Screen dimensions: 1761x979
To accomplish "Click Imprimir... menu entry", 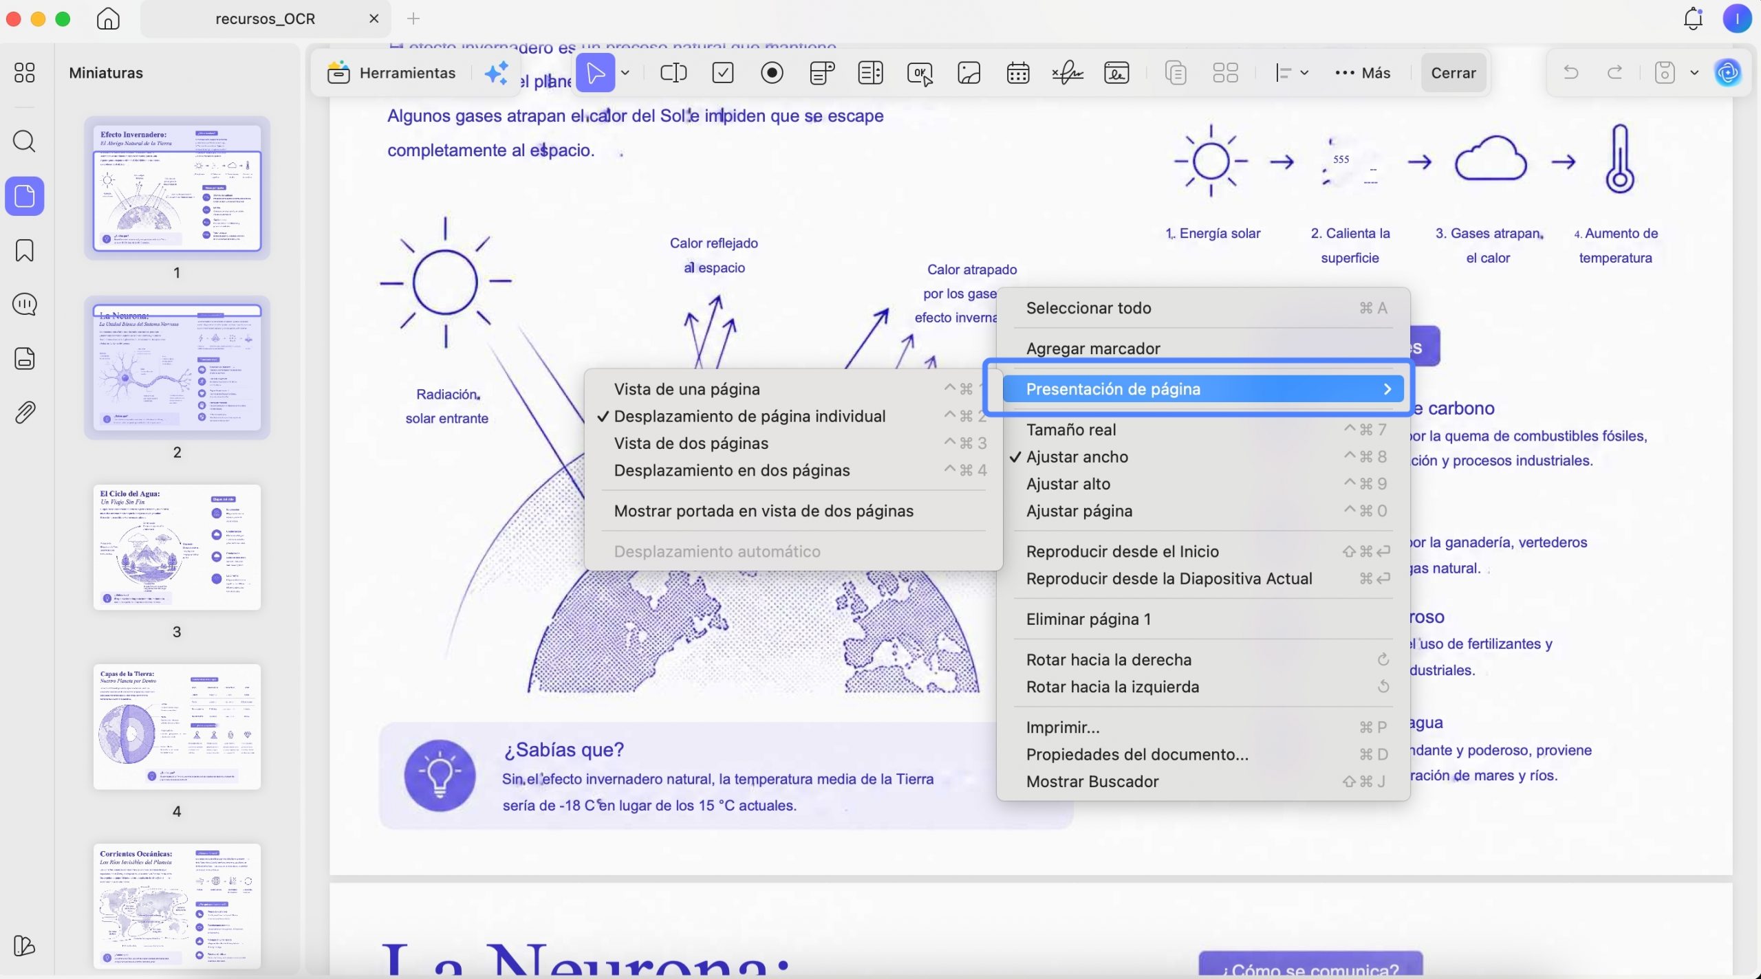I will [x=1202, y=727].
